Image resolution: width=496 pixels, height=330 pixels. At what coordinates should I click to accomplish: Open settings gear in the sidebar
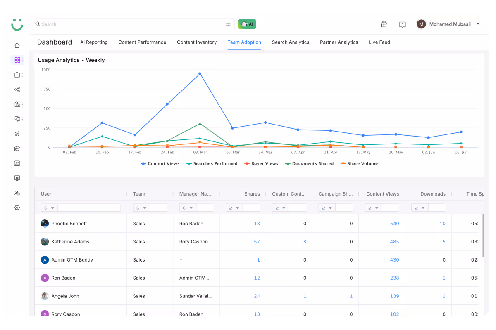(17, 207)
